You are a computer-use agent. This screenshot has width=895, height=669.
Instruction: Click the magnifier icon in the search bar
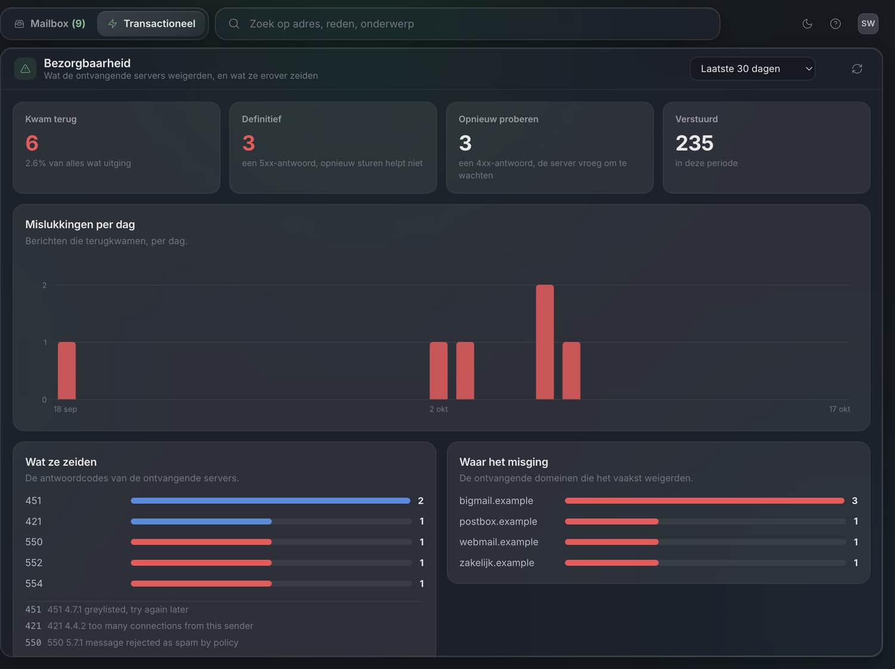pyautogui.click(x=234, y=24)
